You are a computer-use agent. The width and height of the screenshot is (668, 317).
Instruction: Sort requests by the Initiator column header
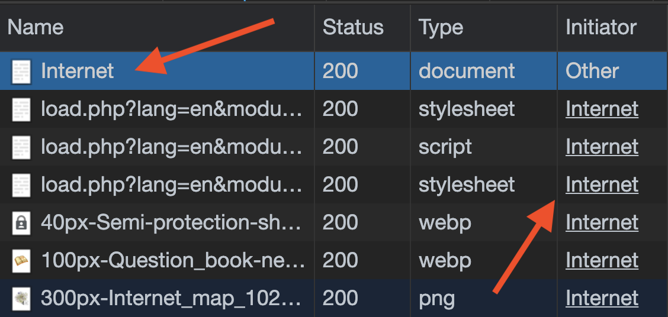tap(600, 27)
